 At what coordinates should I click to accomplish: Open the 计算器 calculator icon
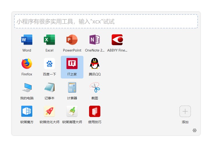click(72, 88)
